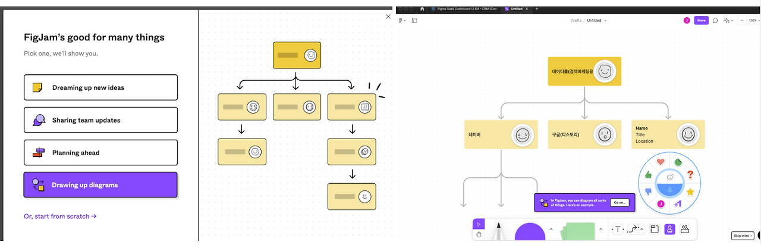Select the Connector line tool
761x245 pixels.
pyautogui.click(x=633, y=230)
